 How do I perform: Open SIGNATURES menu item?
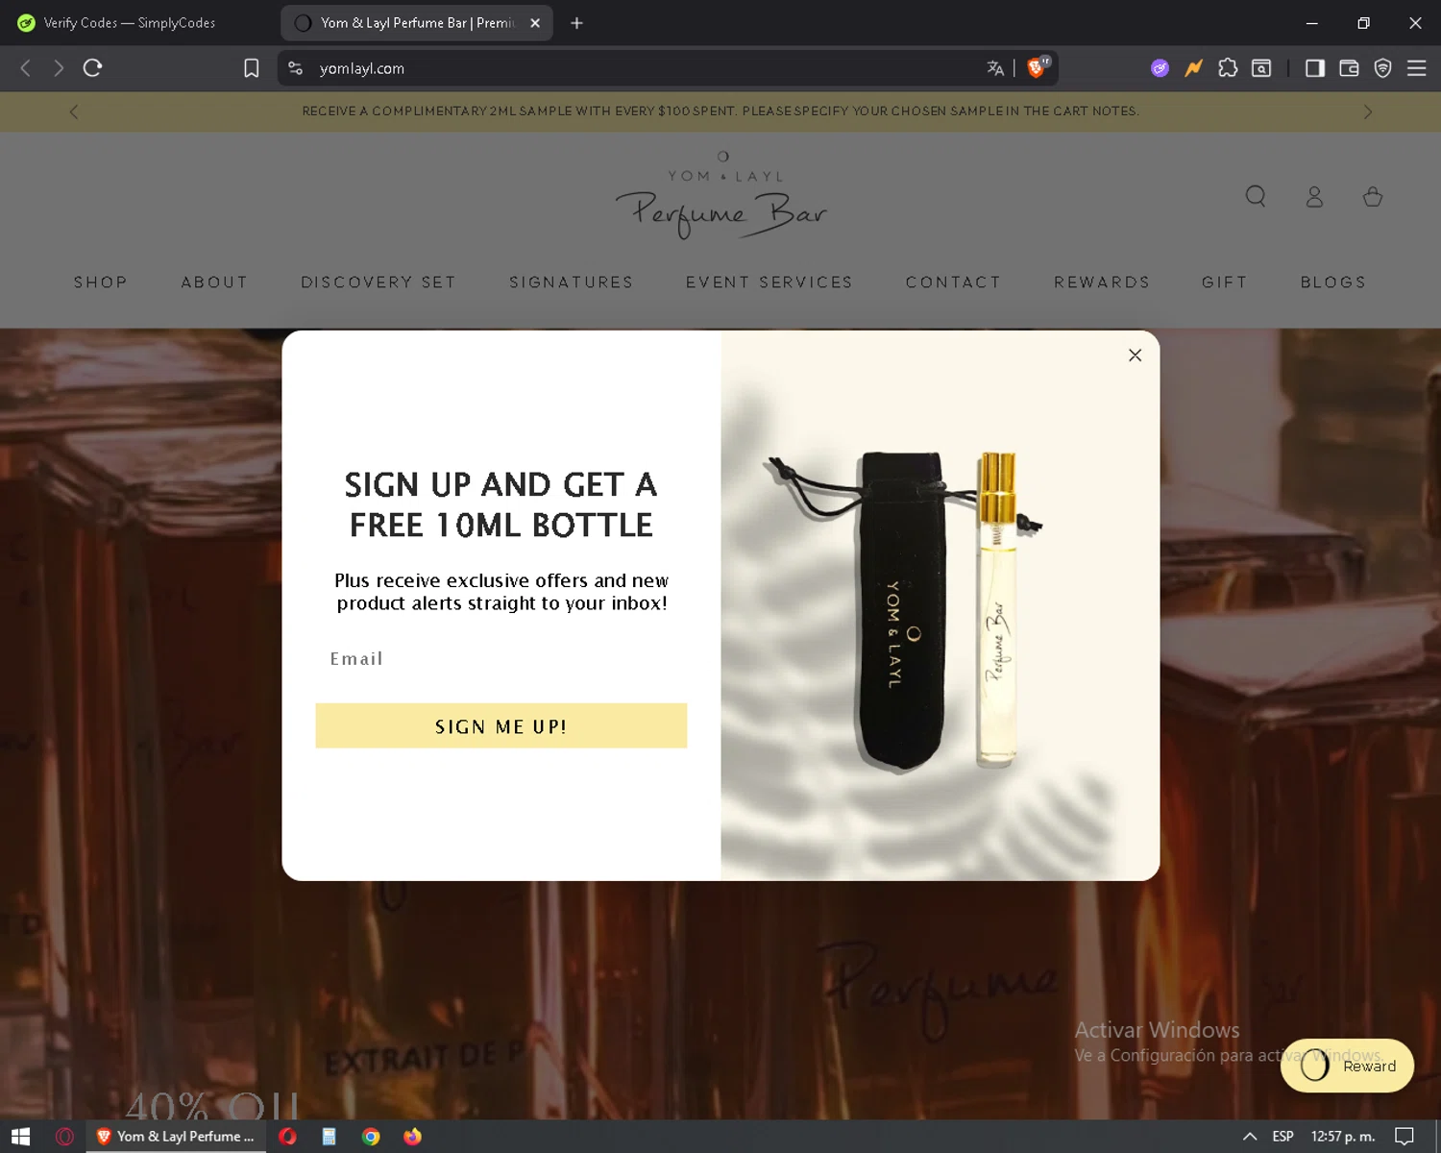pos(572,282)
